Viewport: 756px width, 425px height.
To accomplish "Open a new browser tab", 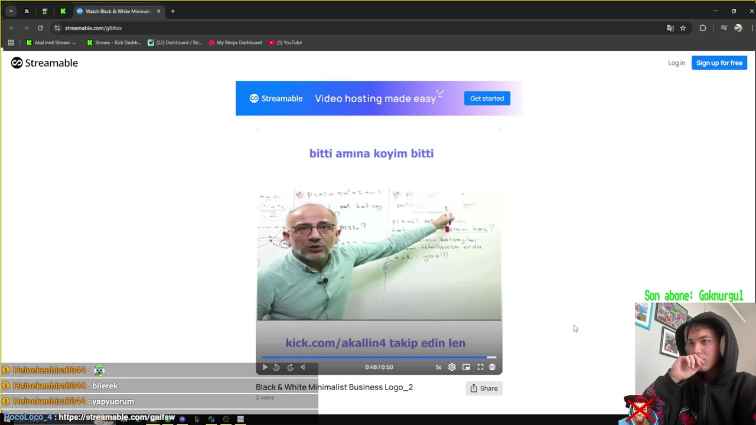I will (x=172, y=11).
